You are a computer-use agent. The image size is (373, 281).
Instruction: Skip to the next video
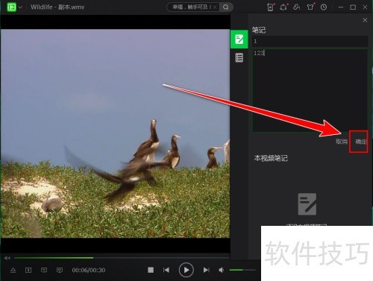(206, 270)
